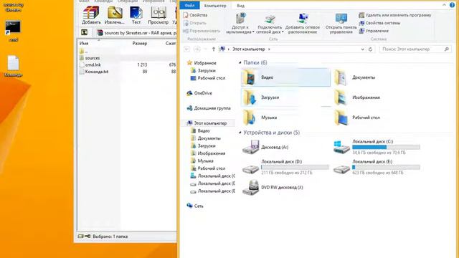Open cmd shortcut on desktop
This screenshot has width=459, height=258.
(x=13, y=31)
